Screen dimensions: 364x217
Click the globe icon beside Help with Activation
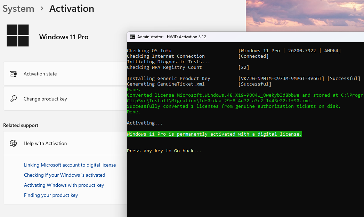13,143
